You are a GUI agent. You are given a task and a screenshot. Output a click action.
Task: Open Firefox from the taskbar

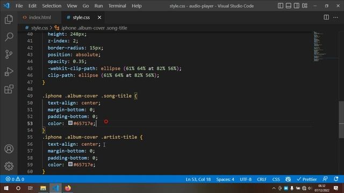click(x=68, y=188)
